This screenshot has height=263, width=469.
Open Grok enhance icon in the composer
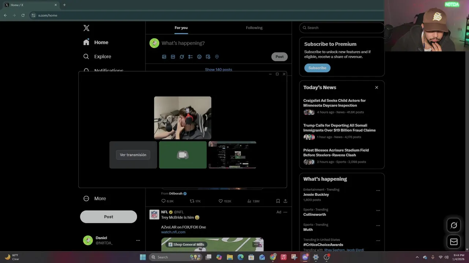point(182,57)
